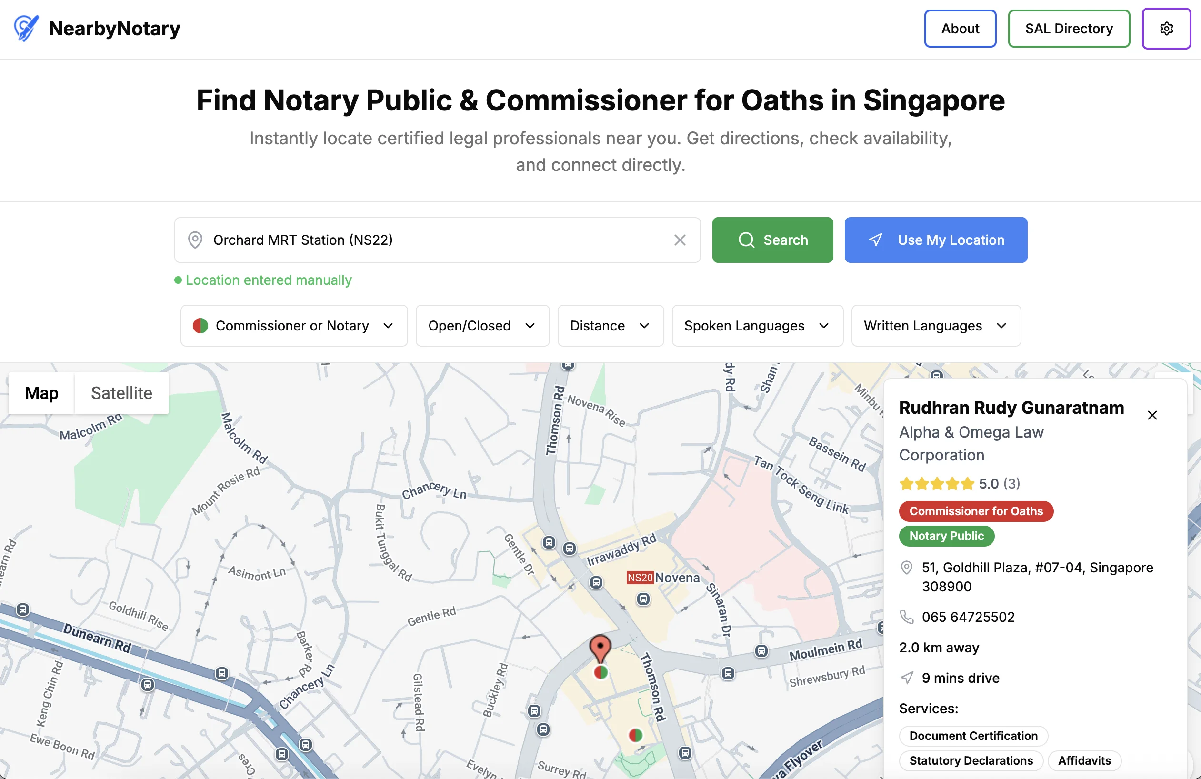The image size is (1201, 779).
Task: Select the red-green notary marker below the pin
Action: click(600, 672)
